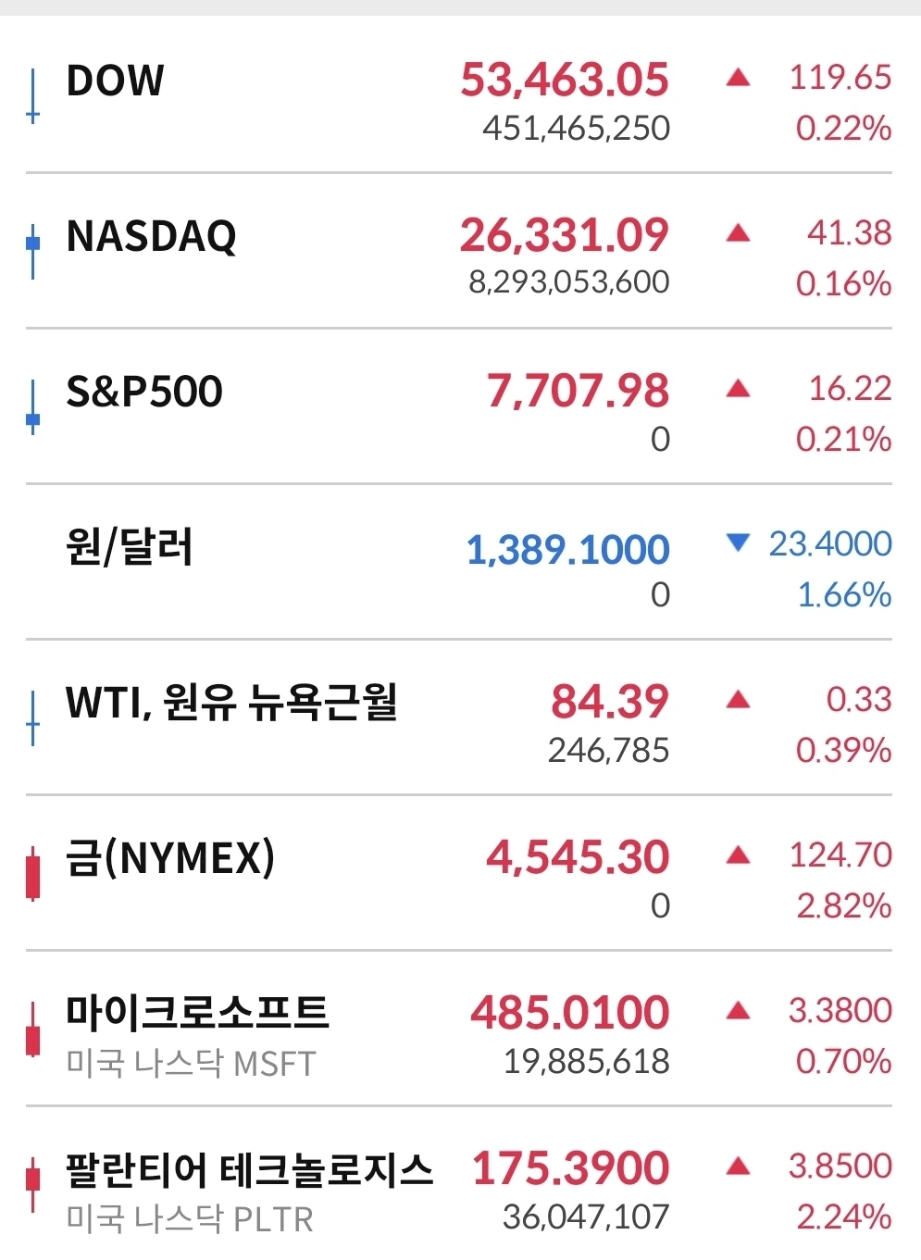Click the WTI crude candlestick icon

click(x=33, y=717)
